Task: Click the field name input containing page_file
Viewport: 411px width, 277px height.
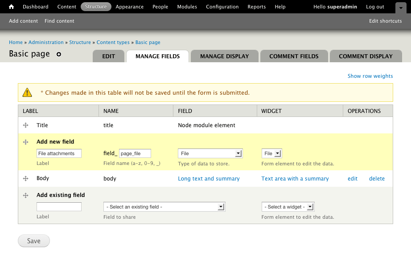Action: [135, 153]
